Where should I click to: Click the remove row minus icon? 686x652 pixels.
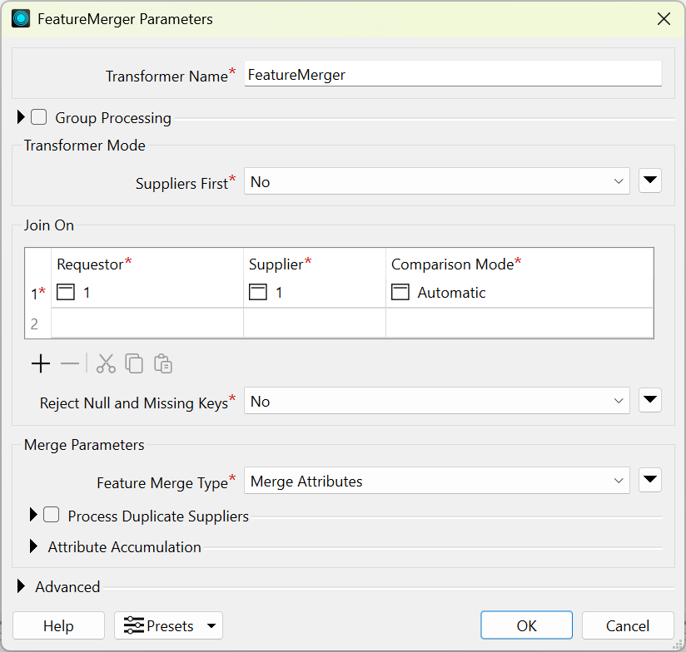(70, 363)
